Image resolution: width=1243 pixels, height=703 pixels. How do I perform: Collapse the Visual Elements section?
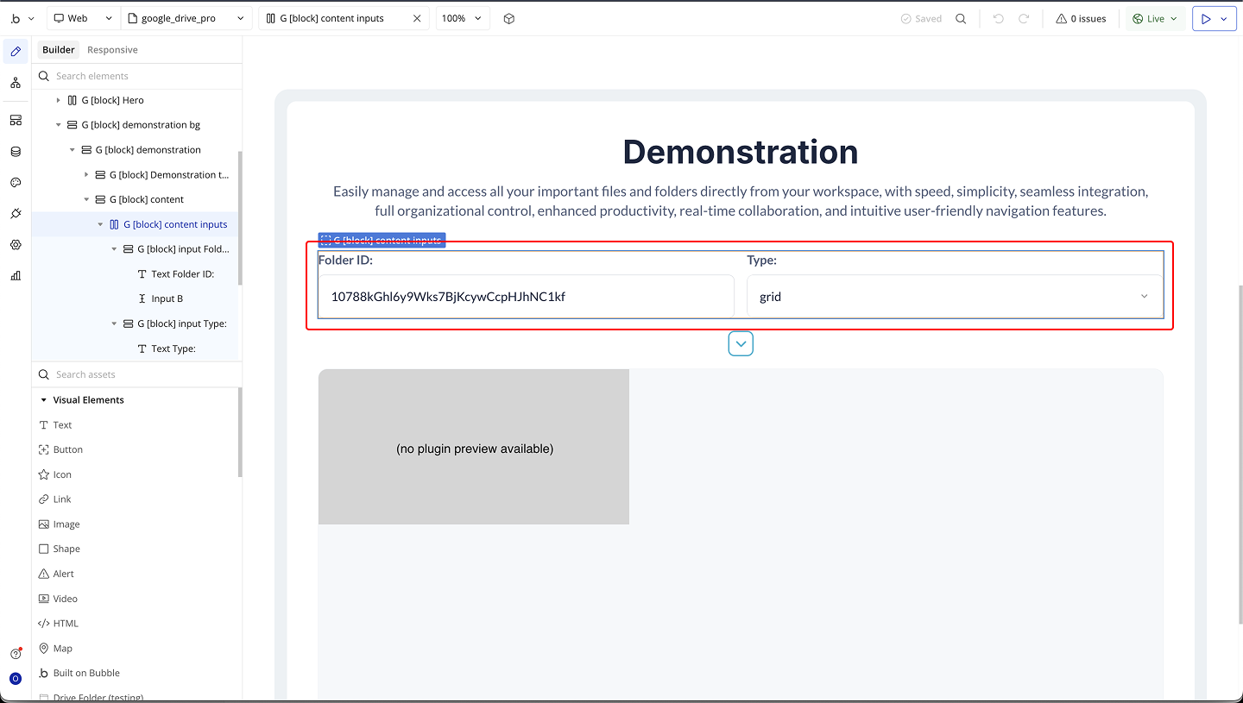click(x=43, y=400)
